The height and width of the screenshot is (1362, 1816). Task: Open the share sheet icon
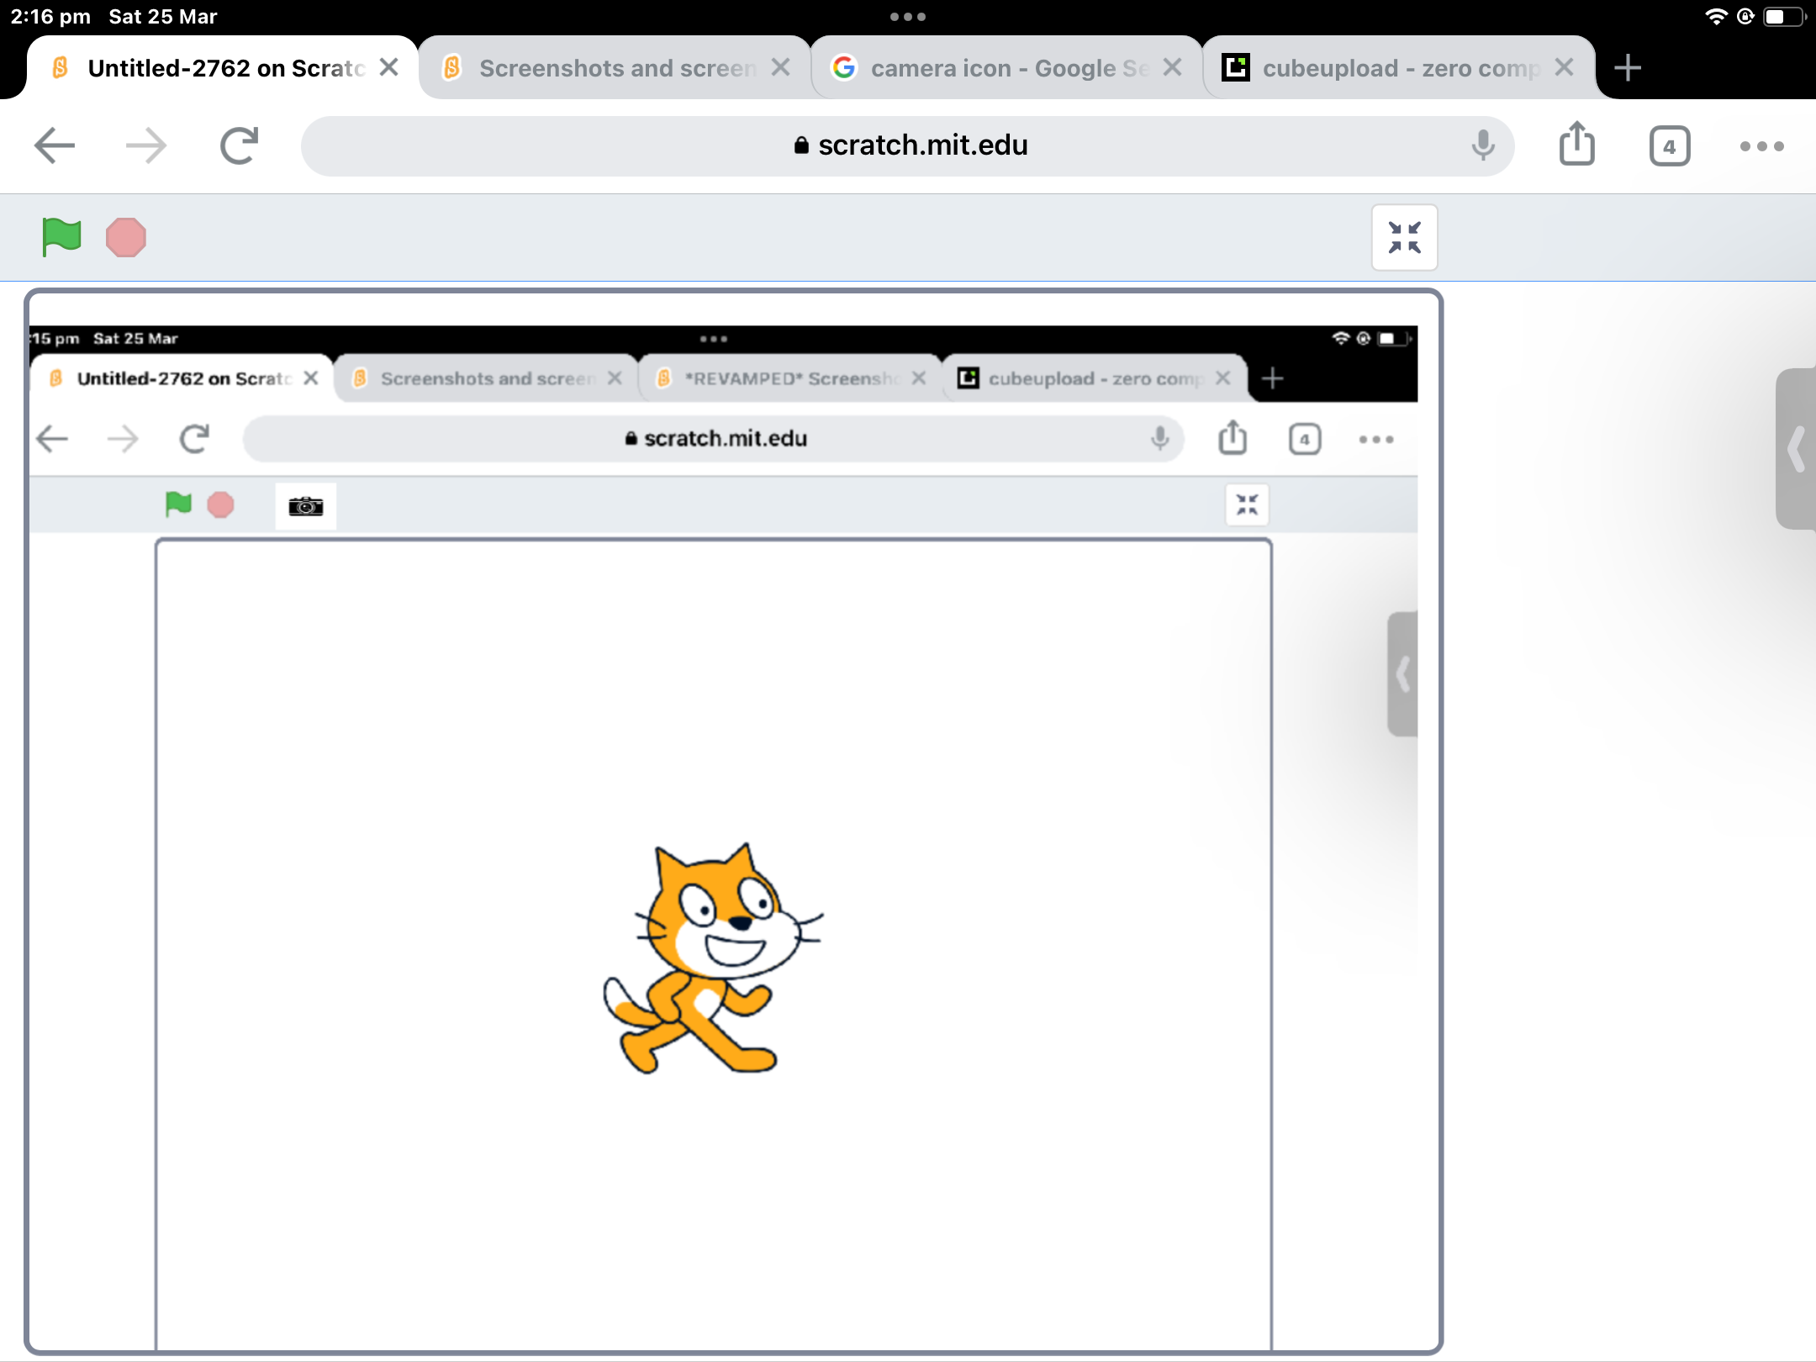coord(1576,144)
